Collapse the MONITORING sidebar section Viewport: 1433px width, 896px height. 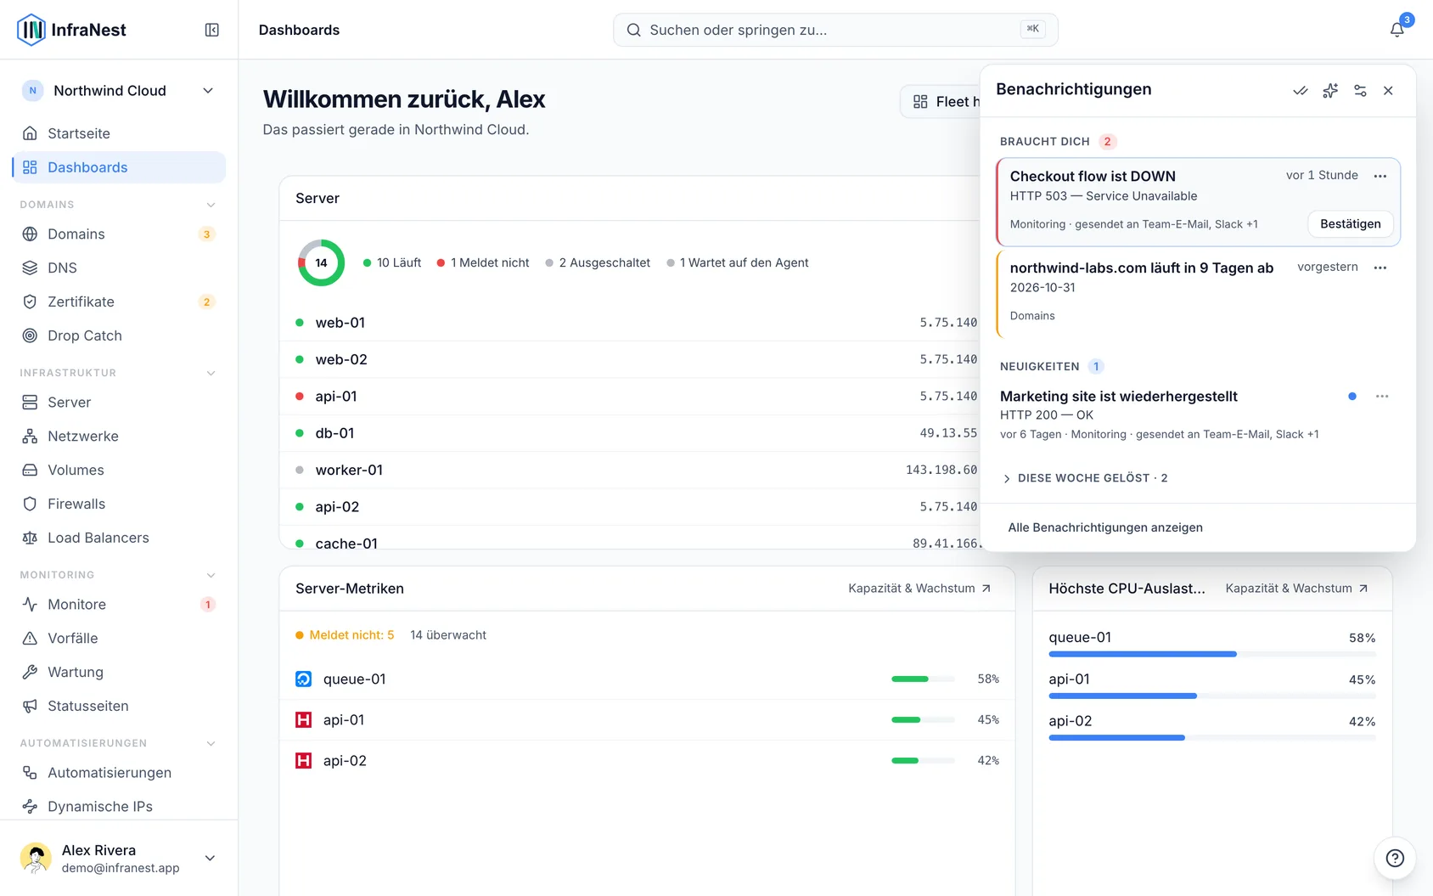point(211,575)
